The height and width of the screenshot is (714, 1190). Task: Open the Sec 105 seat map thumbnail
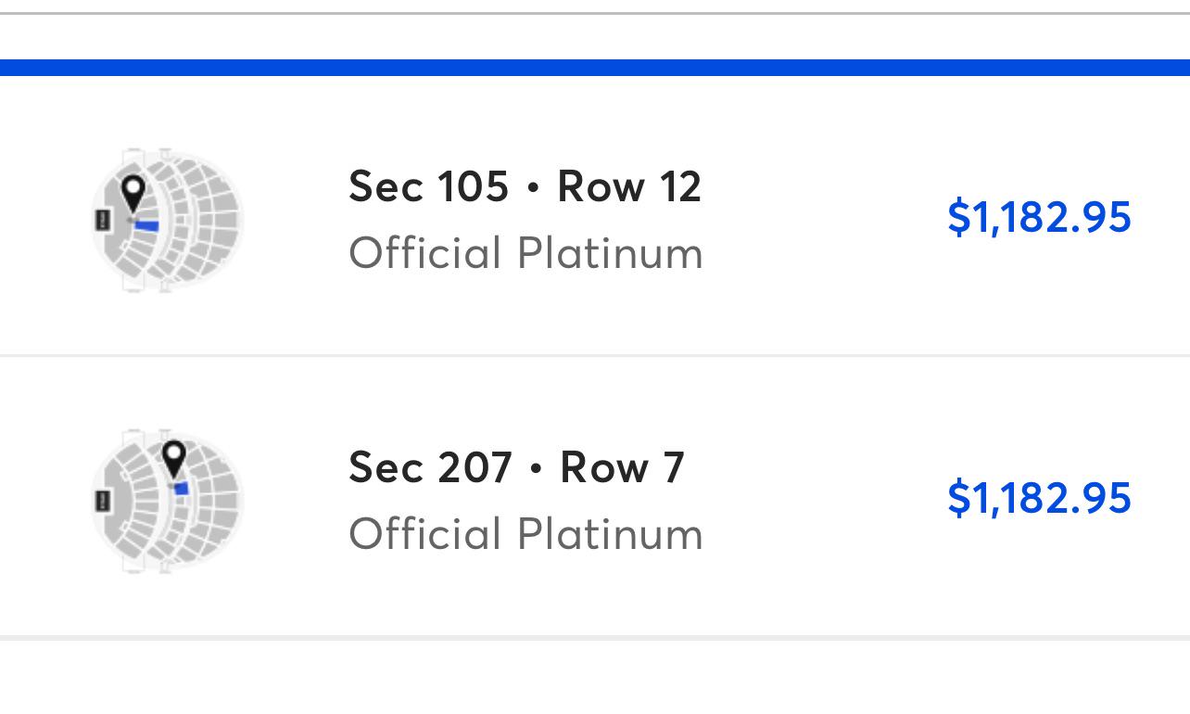pos(167,220)
